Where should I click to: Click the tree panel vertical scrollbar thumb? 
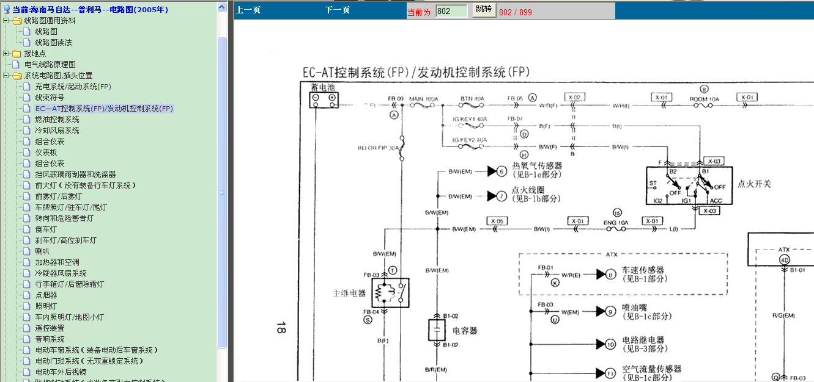pyautogui.click(x=222, y=192)
